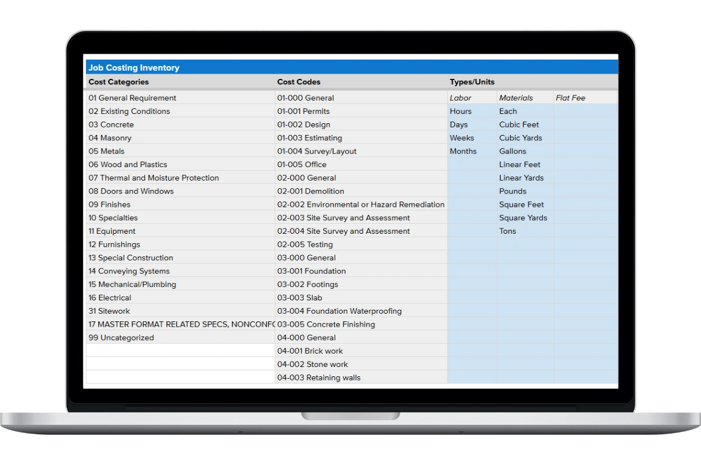Click the Labor unit type header
Image resolution: width=701 pixels, height=464 pixels.
(472, 98)
